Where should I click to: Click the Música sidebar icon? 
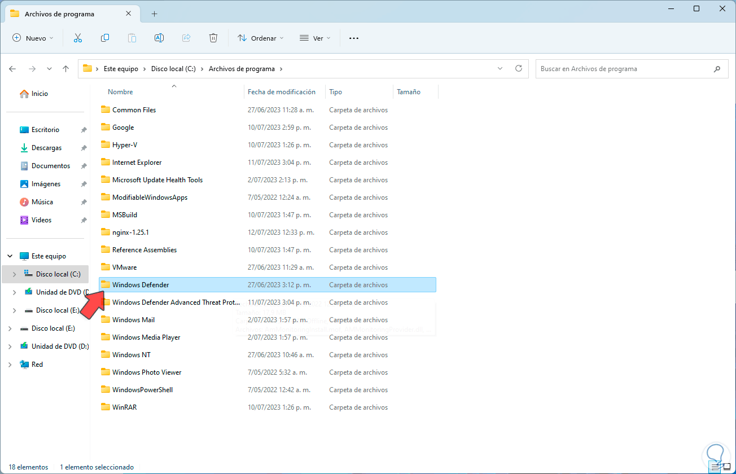point(24,202)
